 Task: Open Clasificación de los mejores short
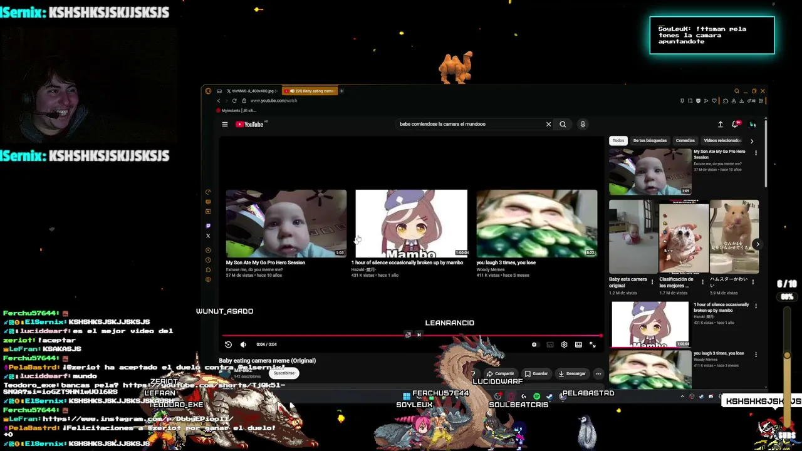coord(684,237)
